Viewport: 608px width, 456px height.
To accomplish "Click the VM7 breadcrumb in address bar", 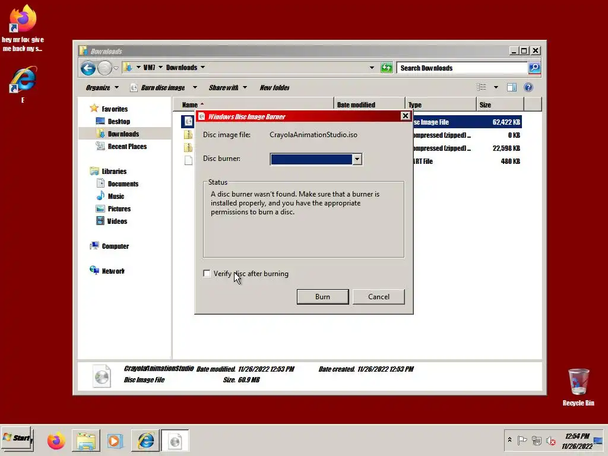I will 149,68.
